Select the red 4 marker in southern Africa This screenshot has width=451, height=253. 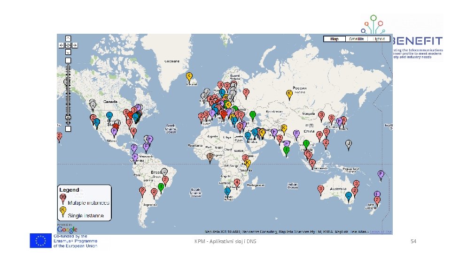[x=237, y=184]
